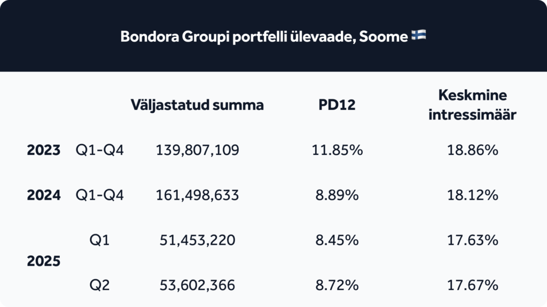Select the value 161,498,633
Image resolution: width=547 pixels, height=307 pixels.
click(x=197, y=195)
